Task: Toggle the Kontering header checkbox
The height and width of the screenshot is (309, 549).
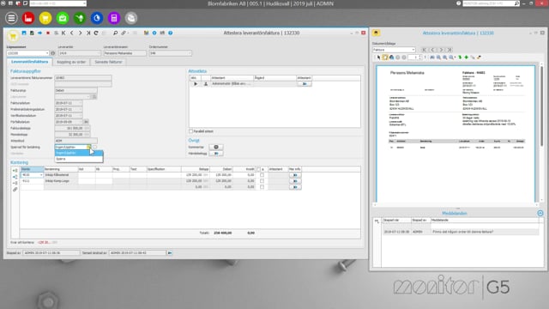Action: click(x=259, y=169)
